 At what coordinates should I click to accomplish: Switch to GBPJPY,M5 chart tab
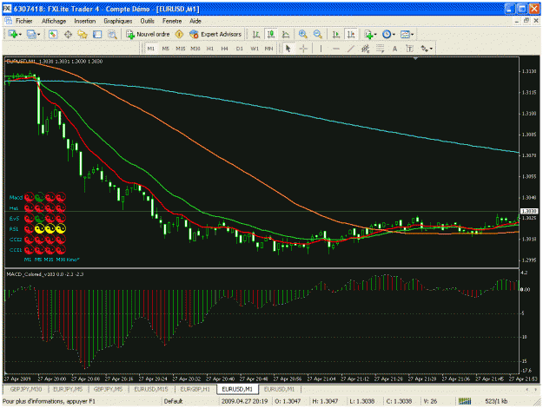[108, 389]
